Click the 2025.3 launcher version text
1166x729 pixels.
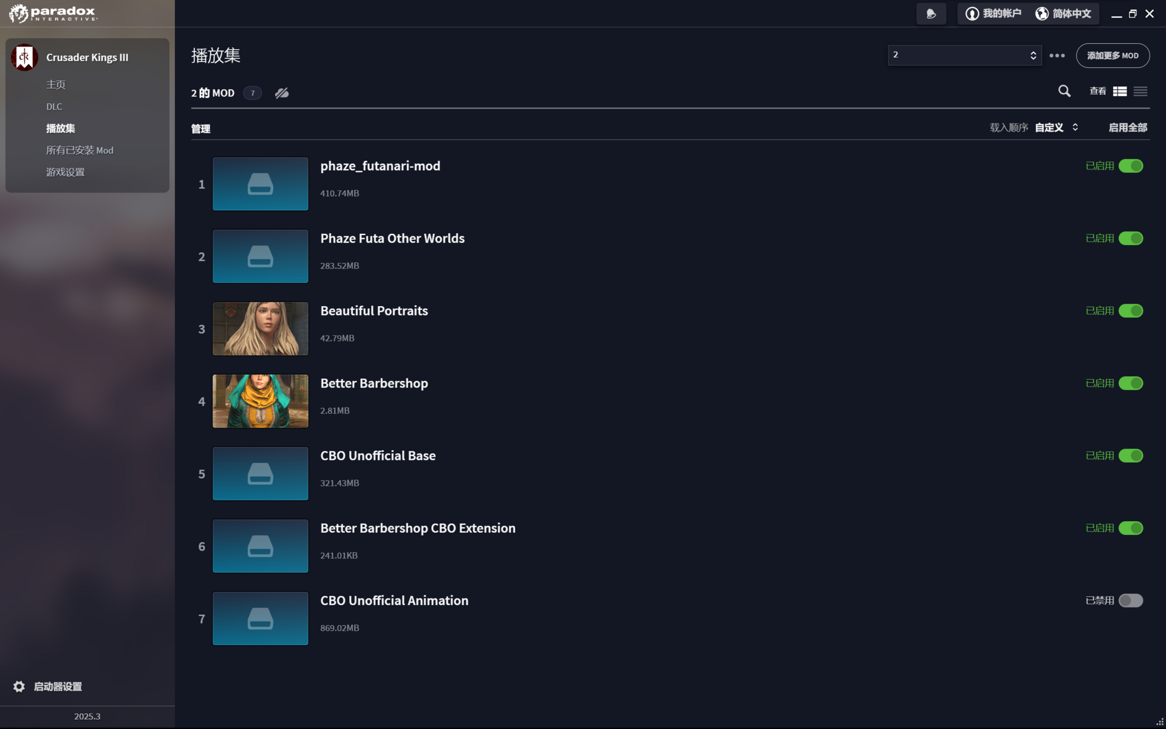point(87,717)
